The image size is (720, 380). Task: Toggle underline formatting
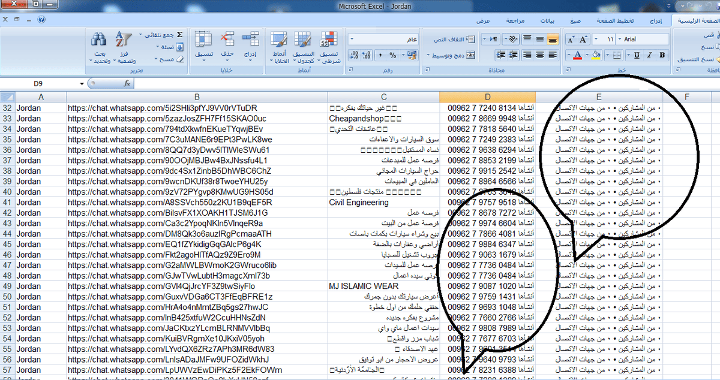coord(636,55)
